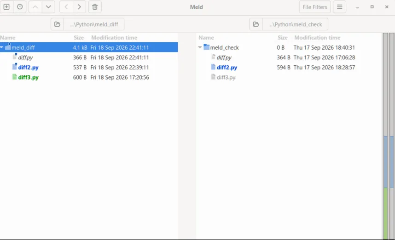Minimize the Meld window
Viewport: 395px width, 240px height.
pyautogui.click(x=357, y=7)
